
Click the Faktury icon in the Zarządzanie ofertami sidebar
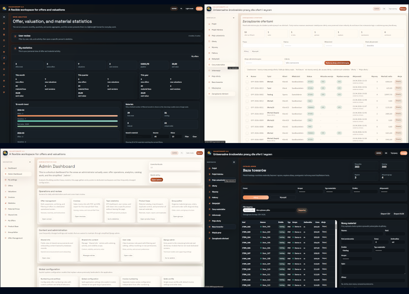coord(209,53)
